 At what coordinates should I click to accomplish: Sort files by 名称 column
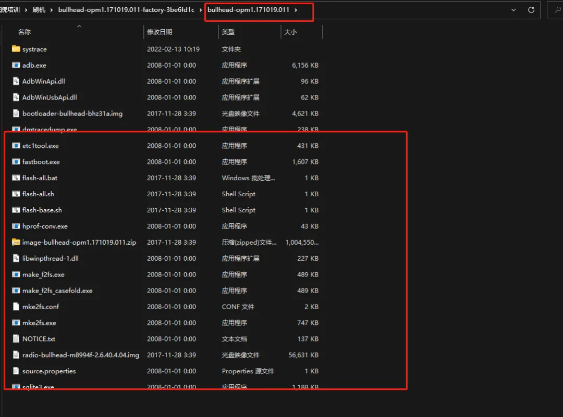click(25, 32)
